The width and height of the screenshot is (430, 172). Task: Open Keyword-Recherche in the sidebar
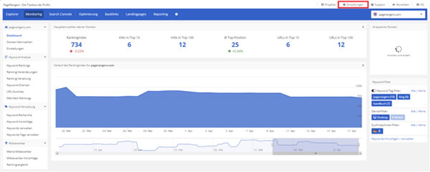tap(19, 115)
